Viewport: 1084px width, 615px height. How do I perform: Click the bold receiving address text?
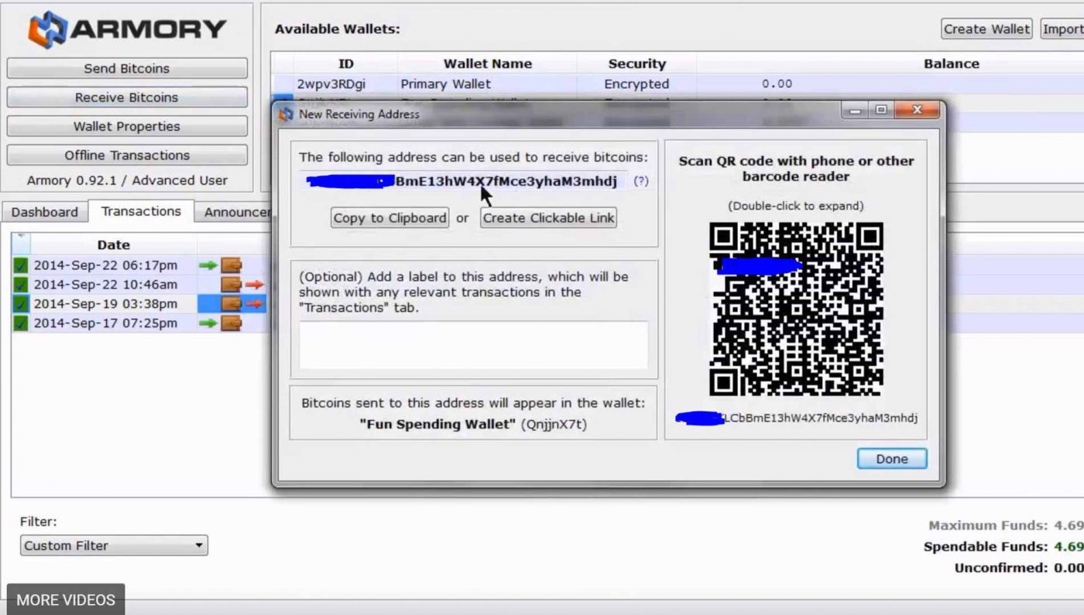click(x=462, y=181)
